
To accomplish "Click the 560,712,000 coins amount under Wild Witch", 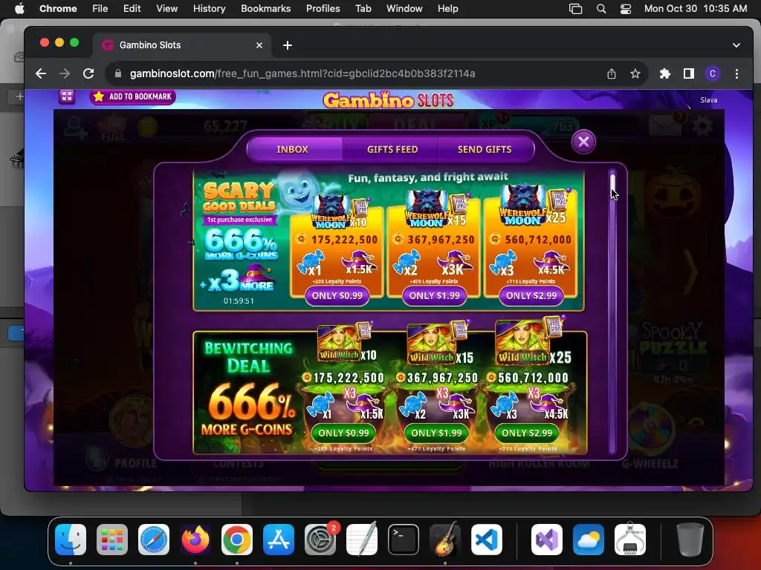I will (x=533, y=378).
